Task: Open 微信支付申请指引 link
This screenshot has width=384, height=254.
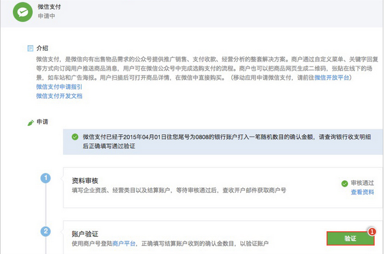Action: (59, 87)
